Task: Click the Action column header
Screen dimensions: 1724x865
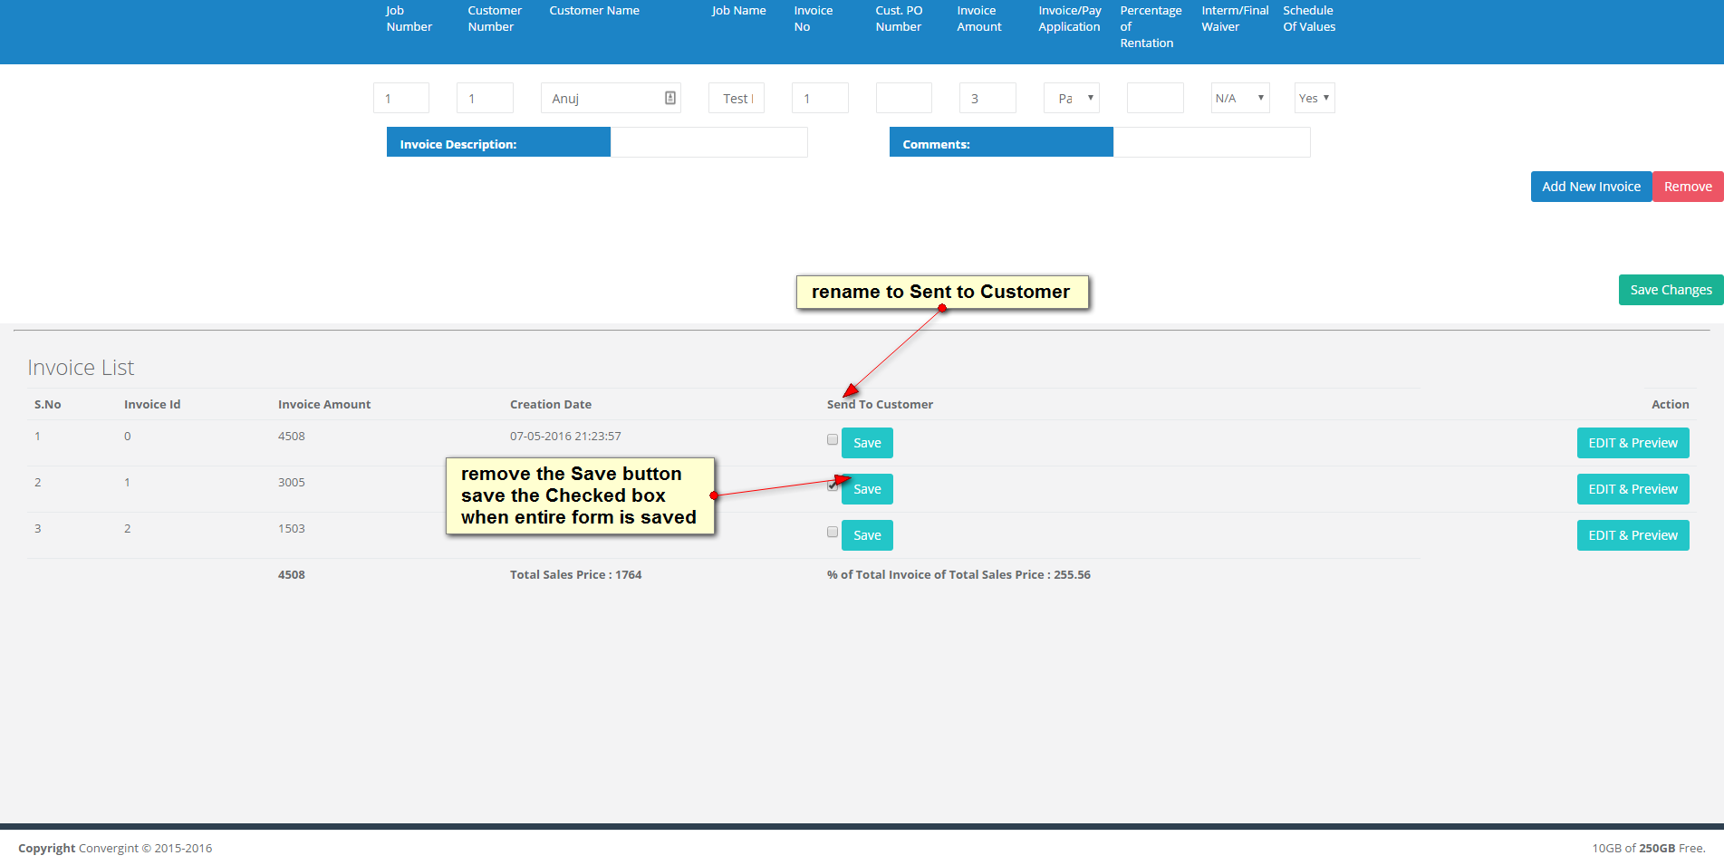Action: coord(1670,405)
